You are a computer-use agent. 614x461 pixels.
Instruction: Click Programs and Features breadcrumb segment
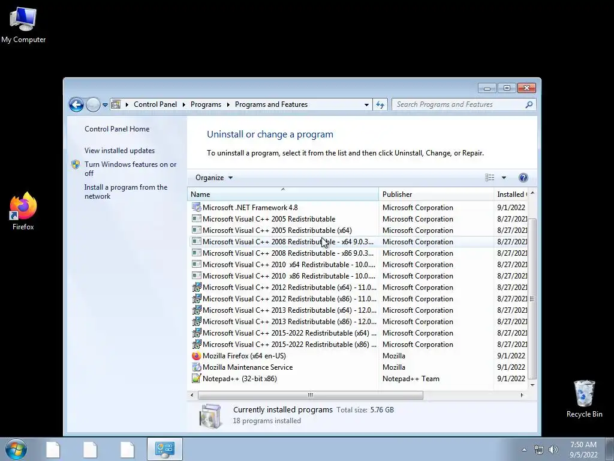click(x=271, y=104)
